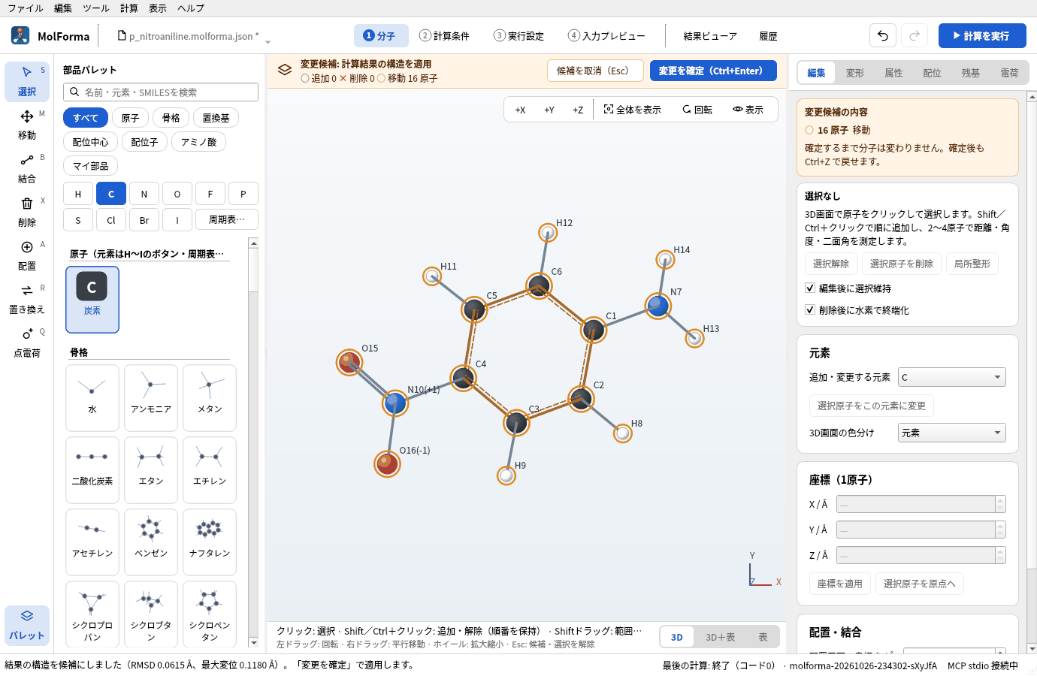Select the 配置 placement tool
Image resolution: width=1037 pixels, height=676 pixels.
tap(27, 255)
